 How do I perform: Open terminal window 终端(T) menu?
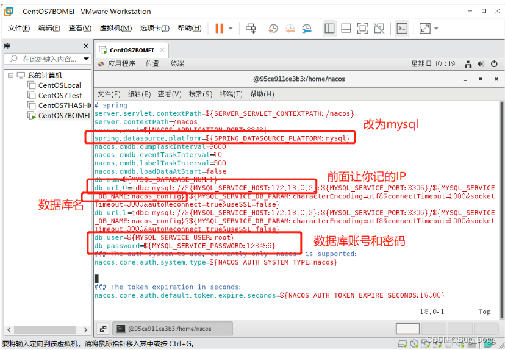[x=231, y=94]
